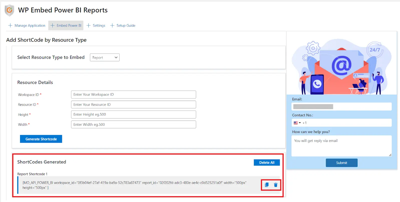Submit the support contact form
The image size is (400, 202).
[x=341, y=163]
